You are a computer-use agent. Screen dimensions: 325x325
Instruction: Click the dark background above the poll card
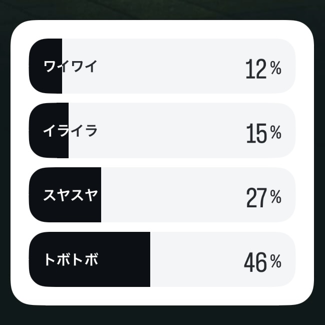point(162,10)
